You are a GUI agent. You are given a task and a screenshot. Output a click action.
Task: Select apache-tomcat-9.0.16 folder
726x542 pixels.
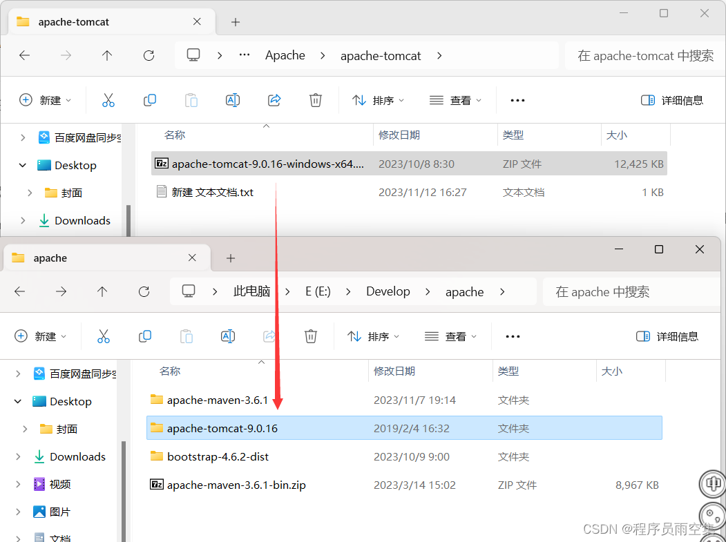(404, 428)
